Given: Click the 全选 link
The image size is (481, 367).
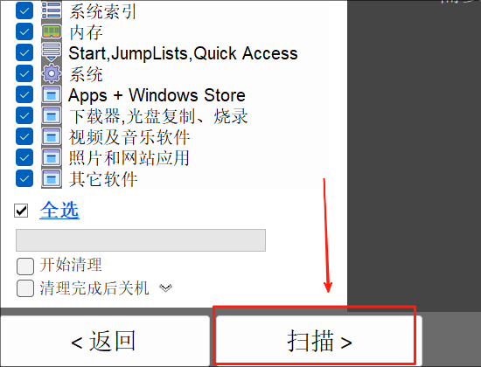Looking at the screenshot, I should point(59,211).
